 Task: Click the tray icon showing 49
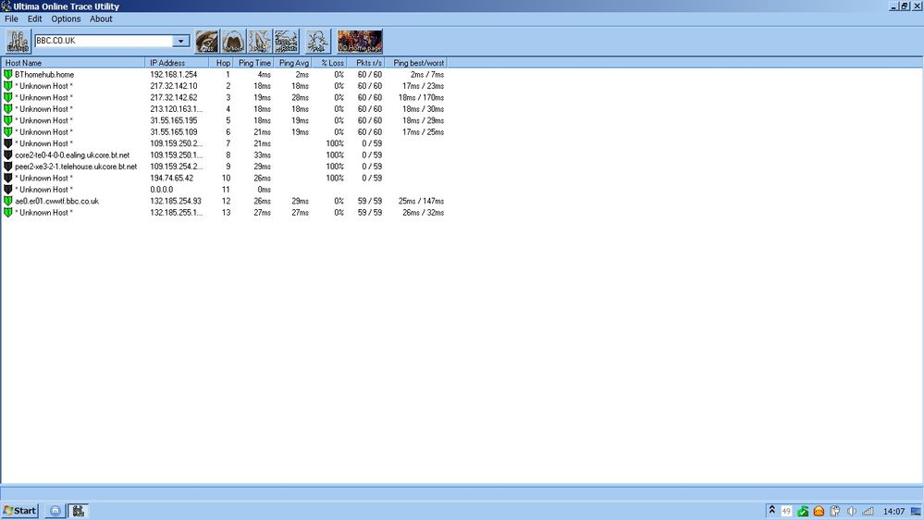(x=786, y=511)
